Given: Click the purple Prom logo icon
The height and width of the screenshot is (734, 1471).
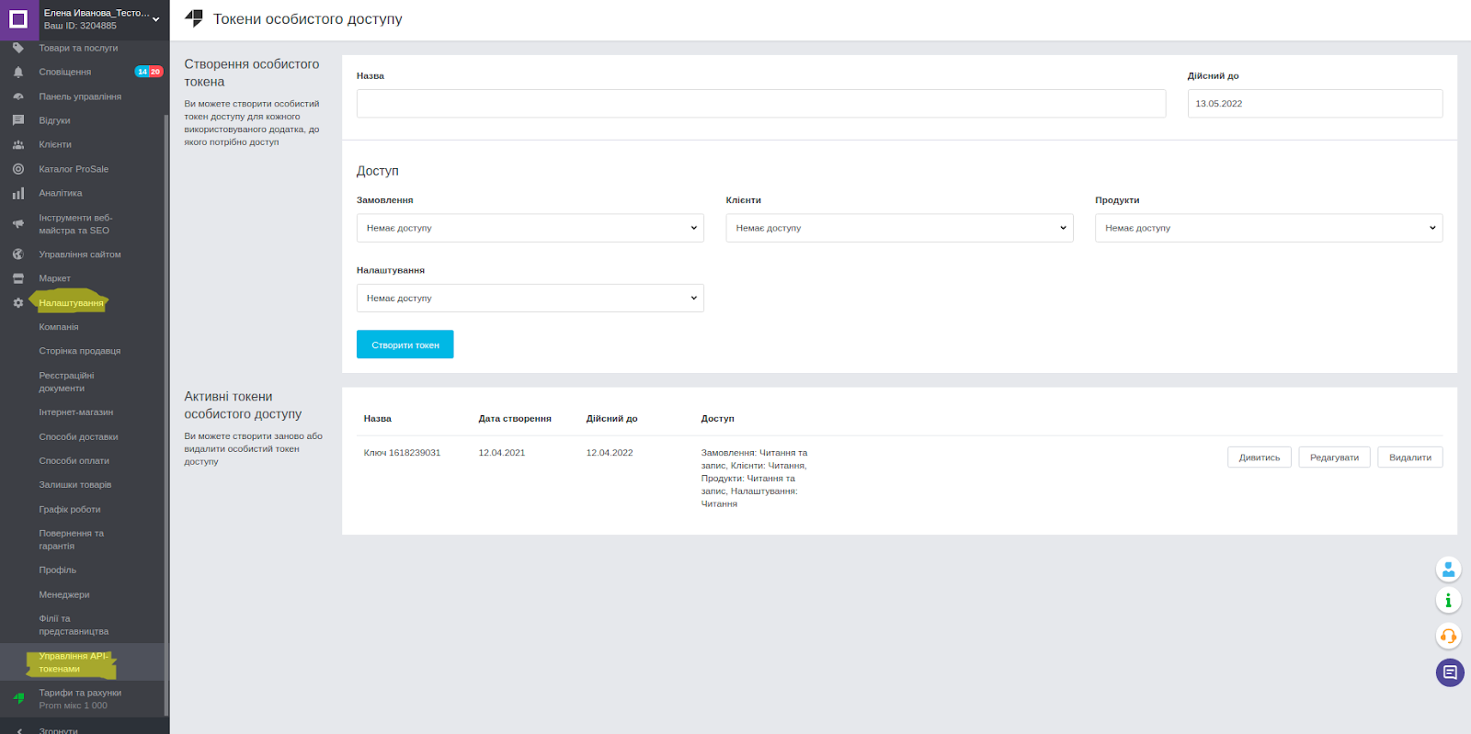Looking at the screenshot, I should [18, 19].
